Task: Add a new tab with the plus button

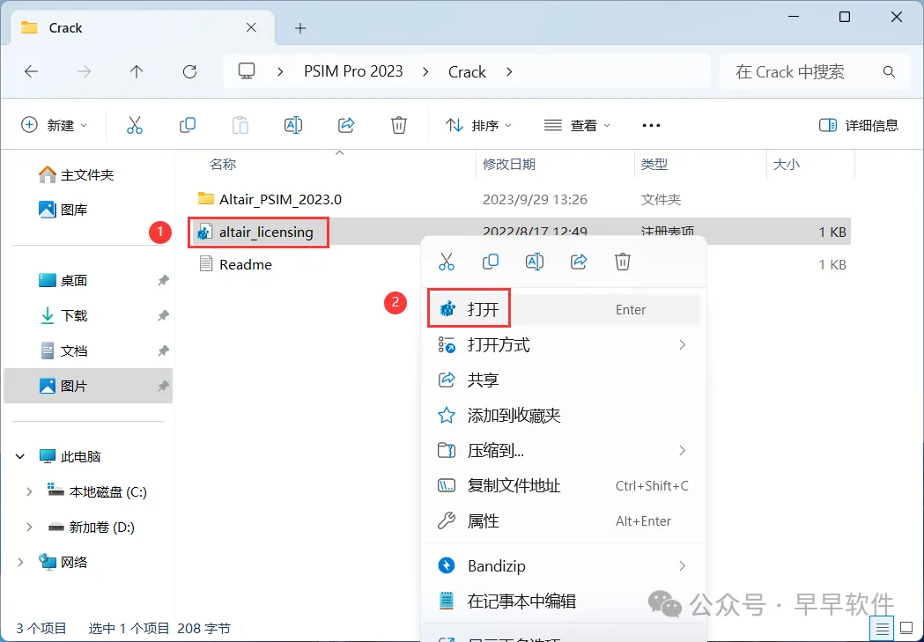Action: (x=300, y=28)
